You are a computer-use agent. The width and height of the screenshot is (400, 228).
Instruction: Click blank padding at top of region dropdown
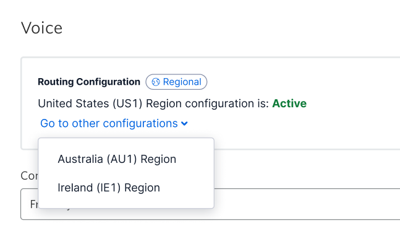click(126, 142)
